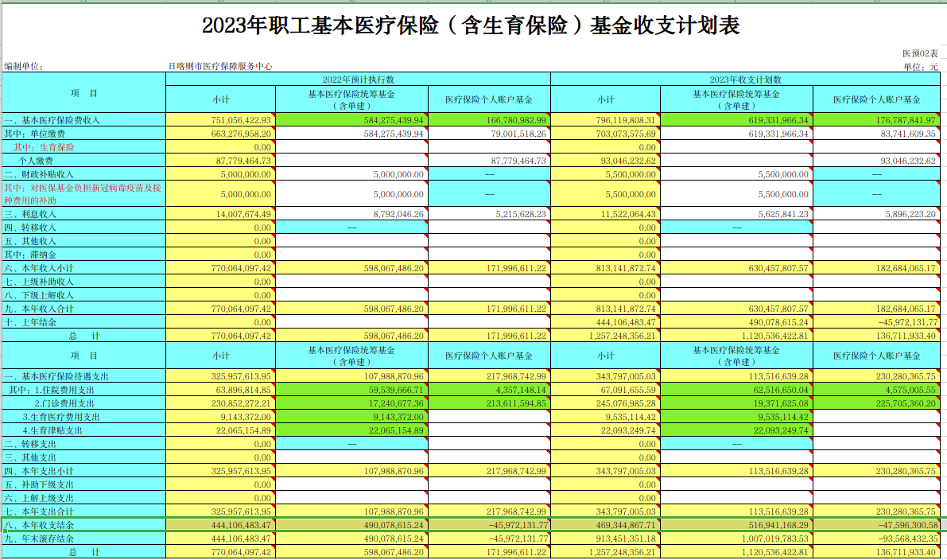This screenshot has width=947, height=560.
Task: Click the 单位：元 label
Action: tap(921, 67)
